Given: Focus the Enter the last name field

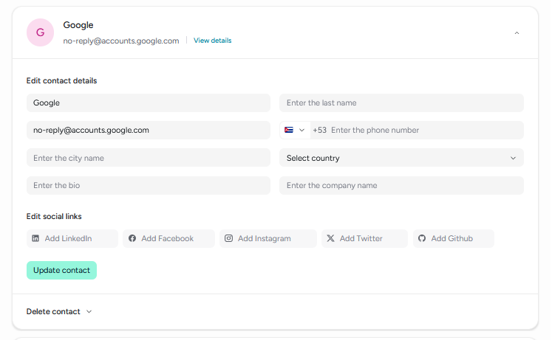Looking at the screenshot, I should [401, 103].
